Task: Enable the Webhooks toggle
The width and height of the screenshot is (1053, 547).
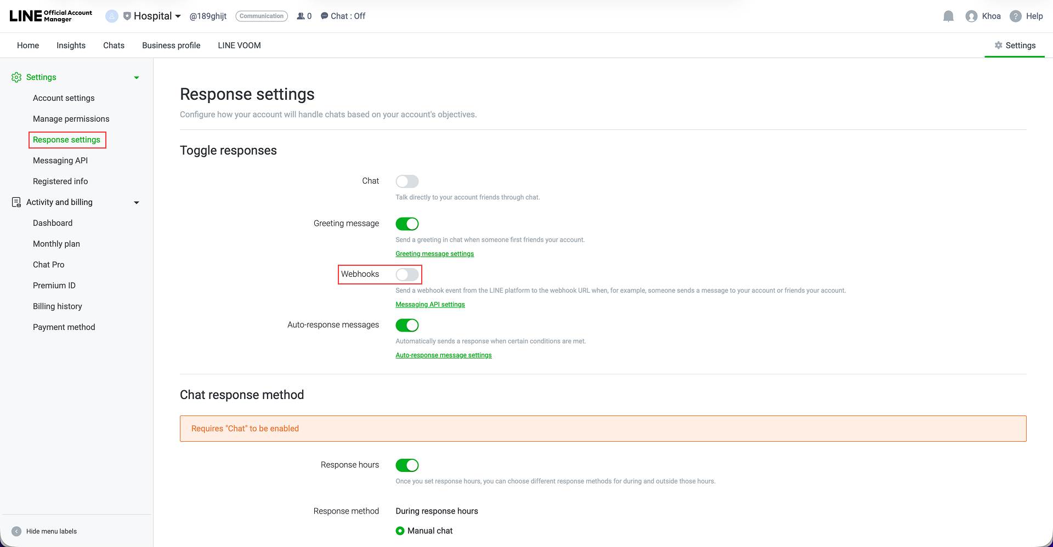Action: [407, 275]
